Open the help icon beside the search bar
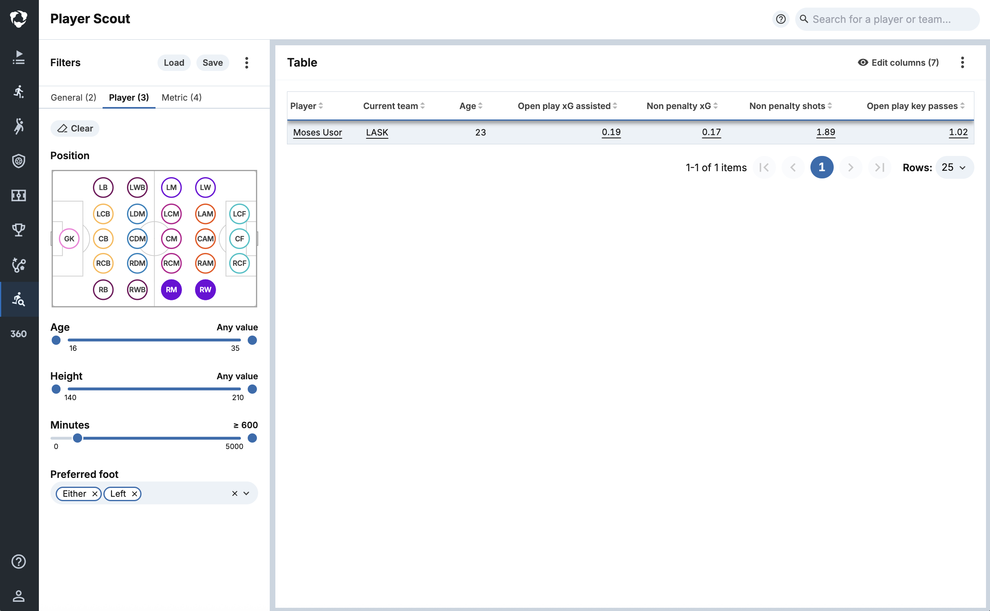Image resolution: width=990 pixels, height=611 pixels. (x=780, y=19)
